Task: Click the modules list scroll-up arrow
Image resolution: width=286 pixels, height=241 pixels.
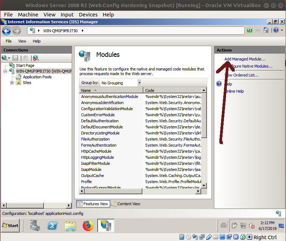Action: point(204,90)
